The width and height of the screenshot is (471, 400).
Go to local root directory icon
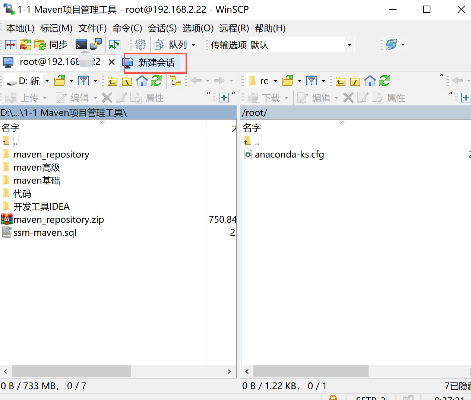pyautogui.click(x=127, y=81)
